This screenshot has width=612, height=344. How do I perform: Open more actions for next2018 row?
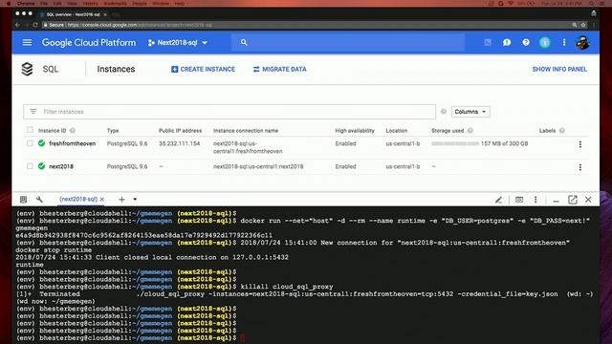click(580, 167)
